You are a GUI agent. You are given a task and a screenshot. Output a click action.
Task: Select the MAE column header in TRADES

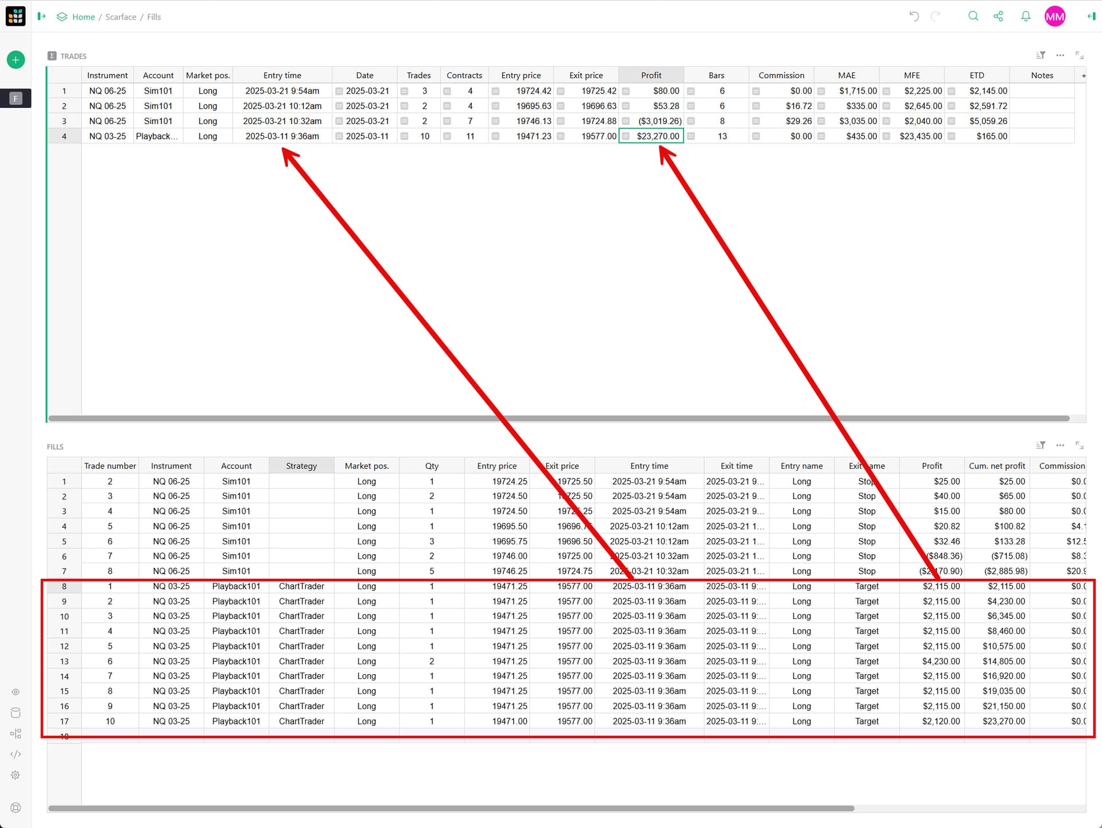coord(847,75)
